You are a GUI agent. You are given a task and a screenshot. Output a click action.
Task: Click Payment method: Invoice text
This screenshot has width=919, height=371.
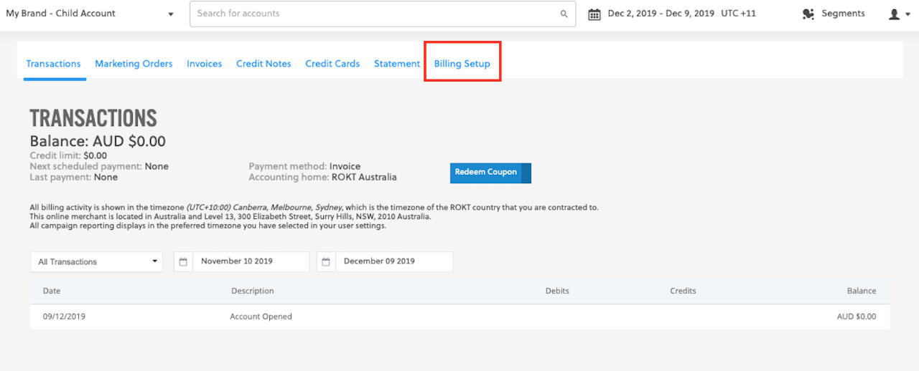pyautogui.click(x=304, y=166)
